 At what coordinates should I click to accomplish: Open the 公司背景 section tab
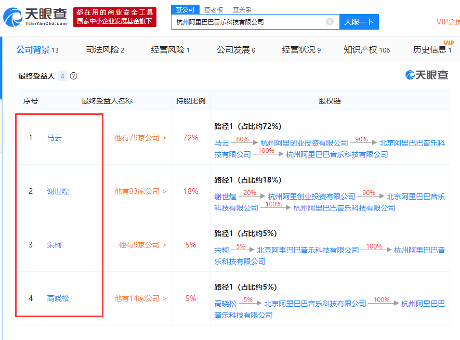(x=37, y=49)
